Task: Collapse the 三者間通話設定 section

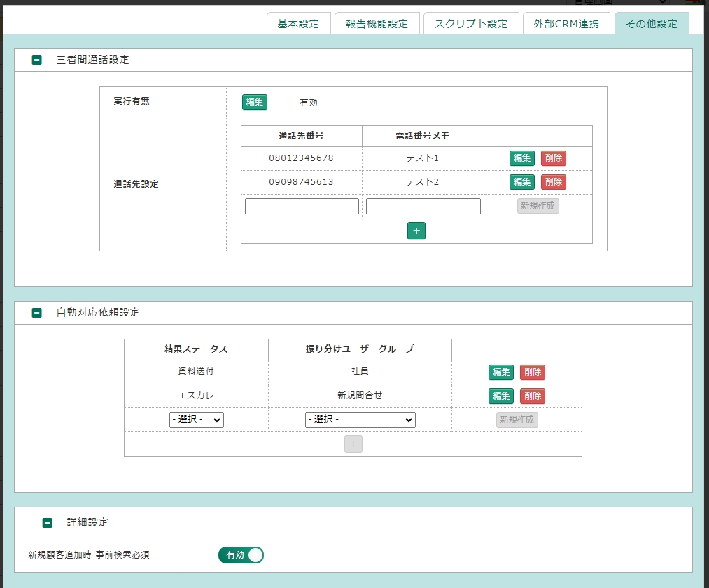Action: tap(37, 60)
